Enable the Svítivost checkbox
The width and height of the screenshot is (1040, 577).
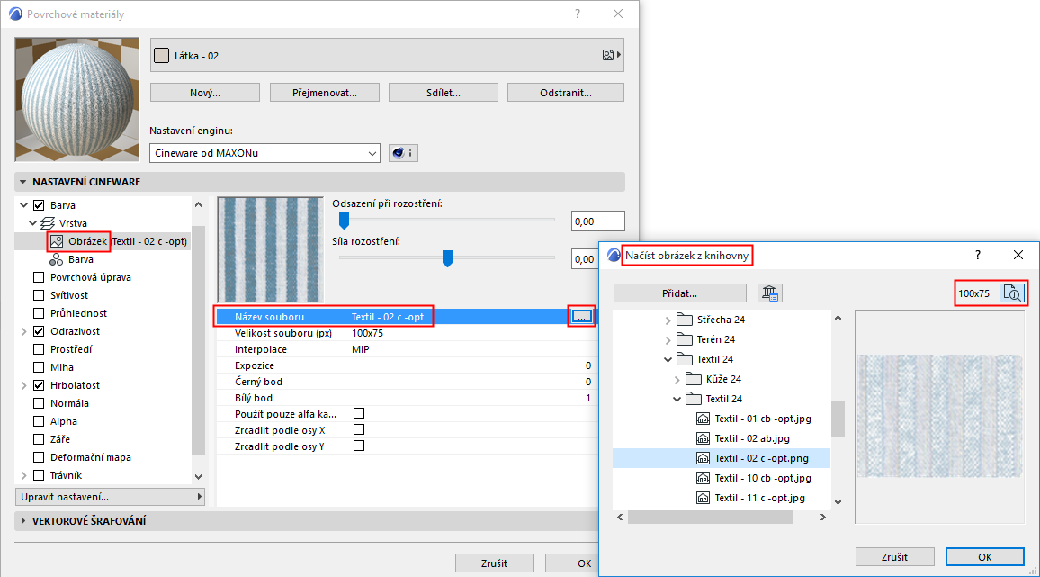pos(39,295)
